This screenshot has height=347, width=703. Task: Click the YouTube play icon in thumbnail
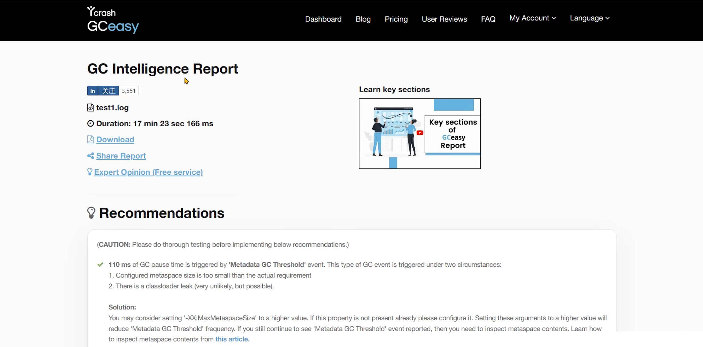420,133
